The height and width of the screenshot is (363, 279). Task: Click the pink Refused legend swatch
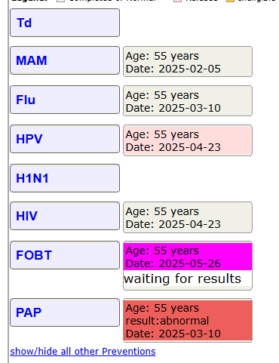tap(177, 1)
